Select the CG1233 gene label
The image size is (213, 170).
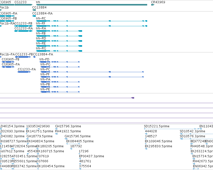click(21, 2)
